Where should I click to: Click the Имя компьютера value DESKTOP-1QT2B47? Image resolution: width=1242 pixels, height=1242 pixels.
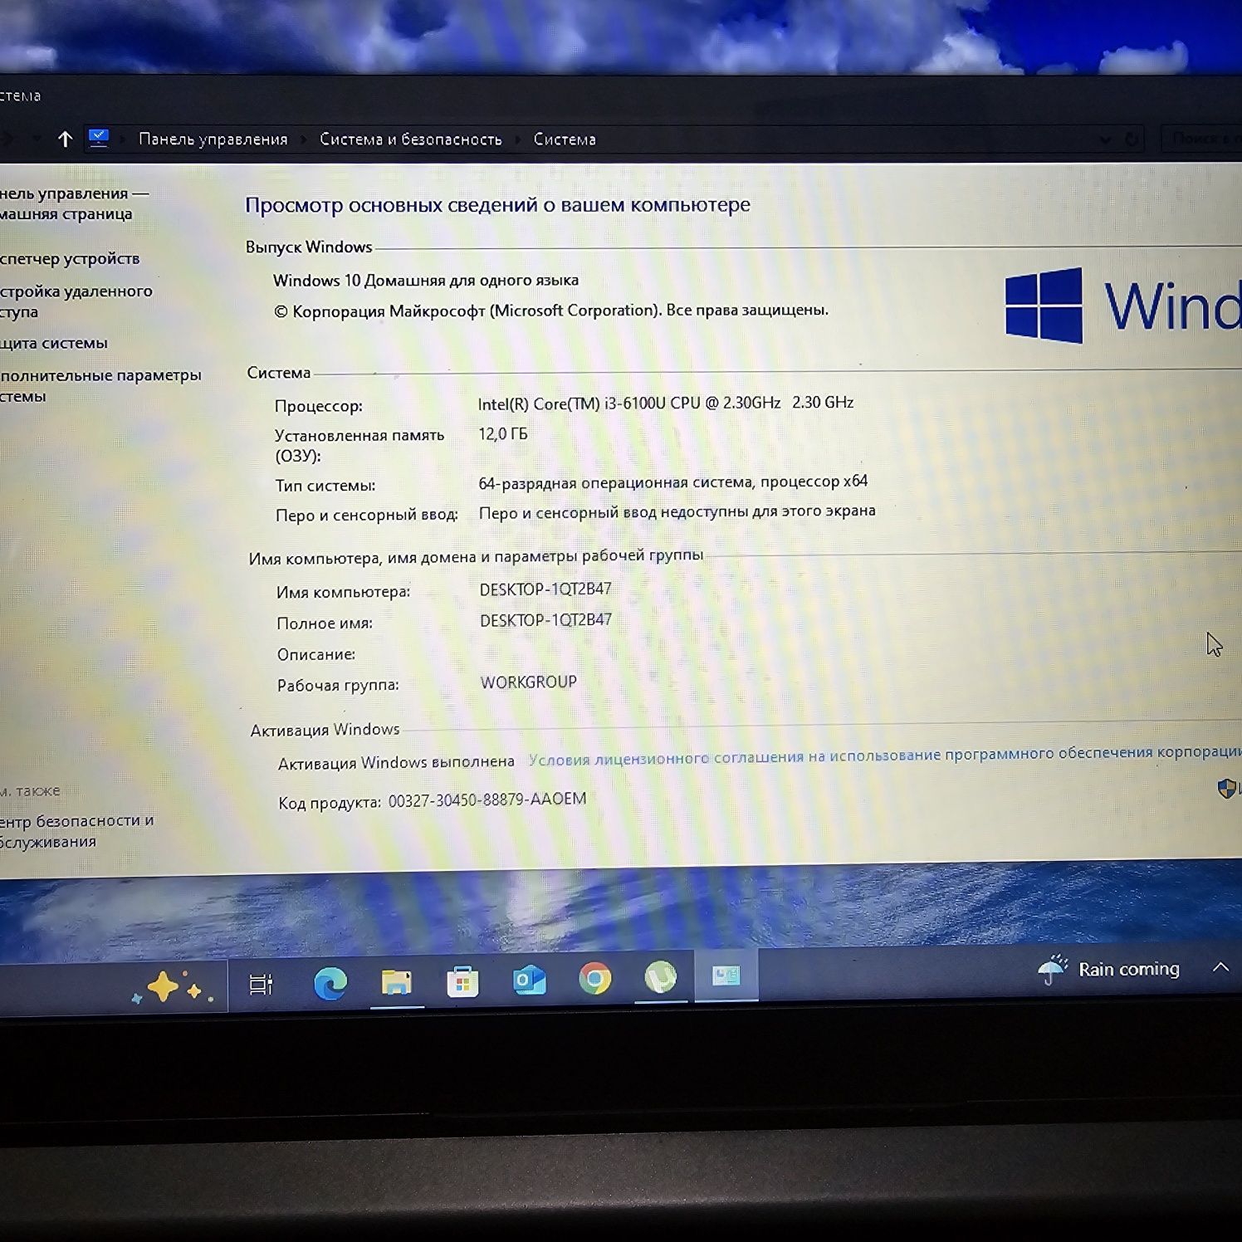coord(545,589)
